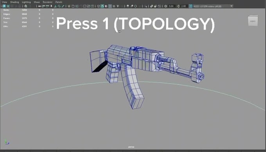Open the Lighting menu
266x152 pixels.
point(26,2)
